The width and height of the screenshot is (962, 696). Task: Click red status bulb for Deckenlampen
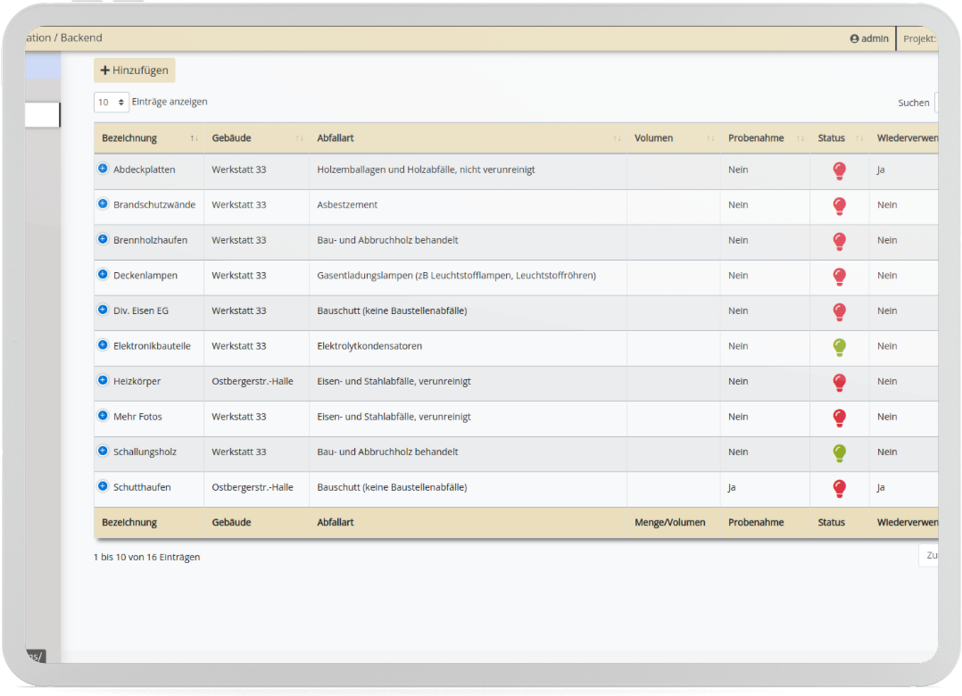coord(839,277)
